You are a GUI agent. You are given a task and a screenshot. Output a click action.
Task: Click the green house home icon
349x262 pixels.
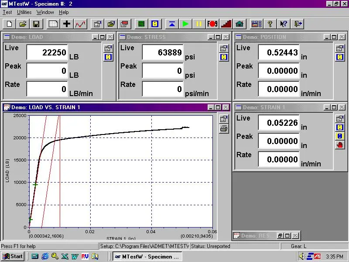[x=240, y=24]
